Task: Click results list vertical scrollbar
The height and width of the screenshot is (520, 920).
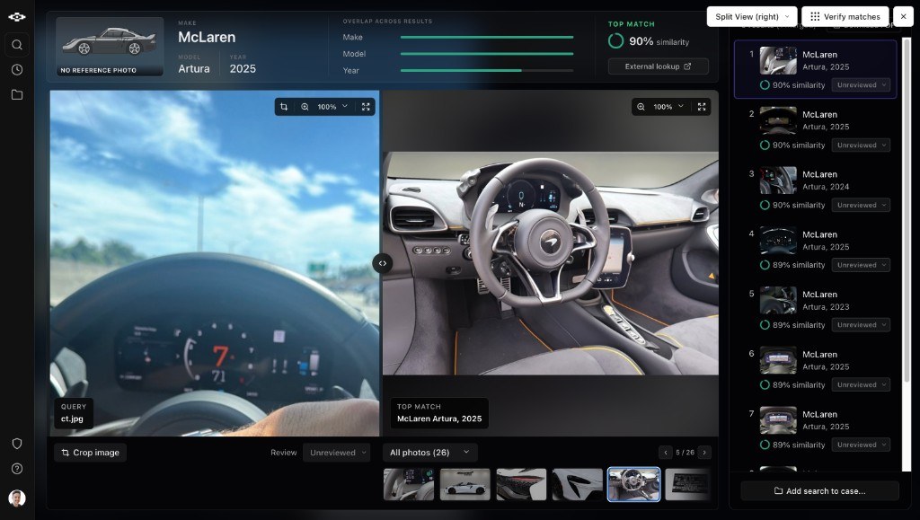Action: [x=907, y=211]
